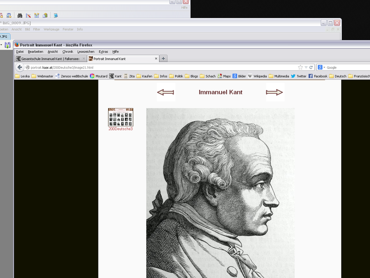Click the 200Deutsche3 gallery thumbnail
The image size is (370, 278).
coord(121,117)
